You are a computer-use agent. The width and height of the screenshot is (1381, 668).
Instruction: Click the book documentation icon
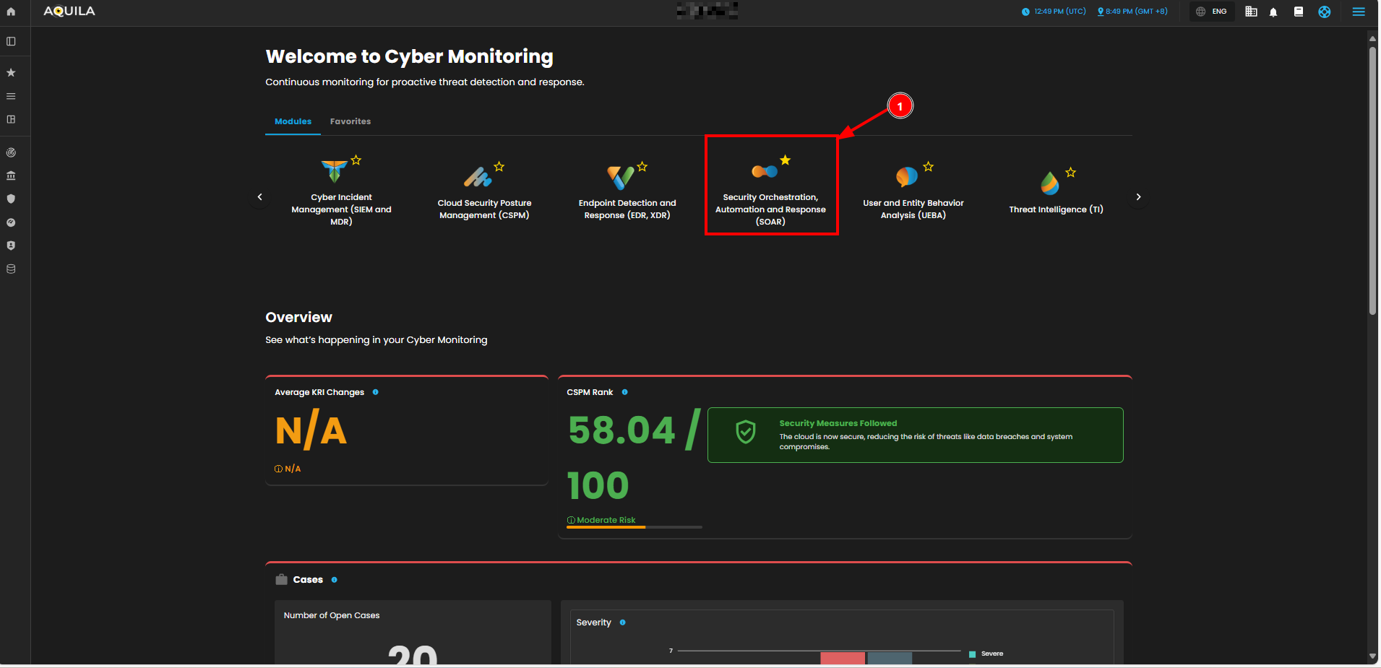point(1299,12)
